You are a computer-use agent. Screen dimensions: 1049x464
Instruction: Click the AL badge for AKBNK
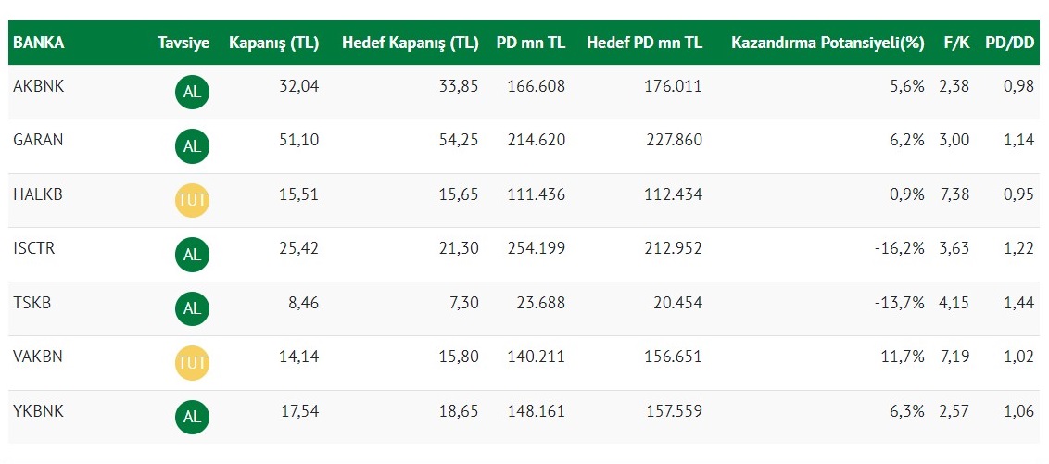click(192, 92)
